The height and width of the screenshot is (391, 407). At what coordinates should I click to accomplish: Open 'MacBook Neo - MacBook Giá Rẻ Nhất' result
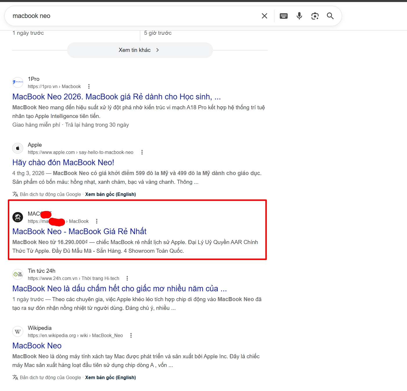pos(79,232)
